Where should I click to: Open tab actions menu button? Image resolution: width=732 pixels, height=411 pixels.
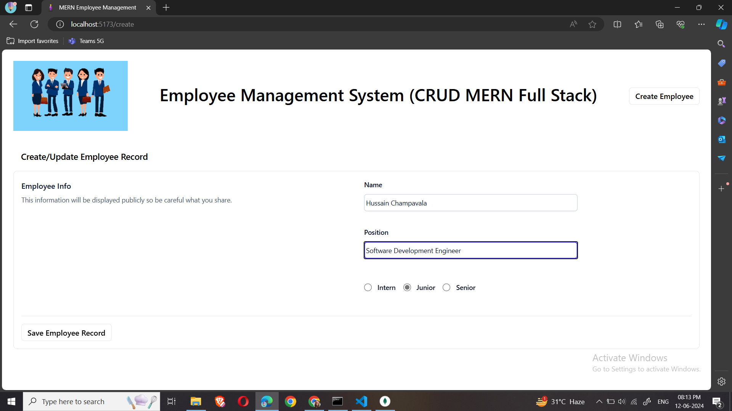pos(29,8)
